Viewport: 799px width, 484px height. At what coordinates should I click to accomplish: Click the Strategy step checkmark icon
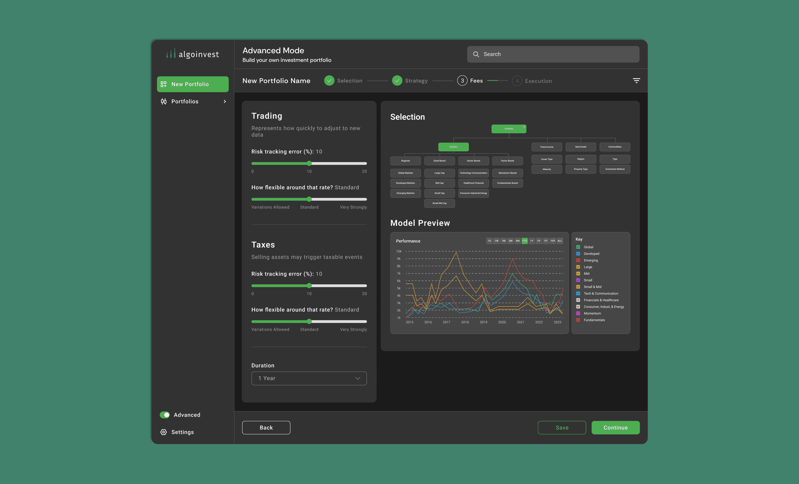(397, 81)
